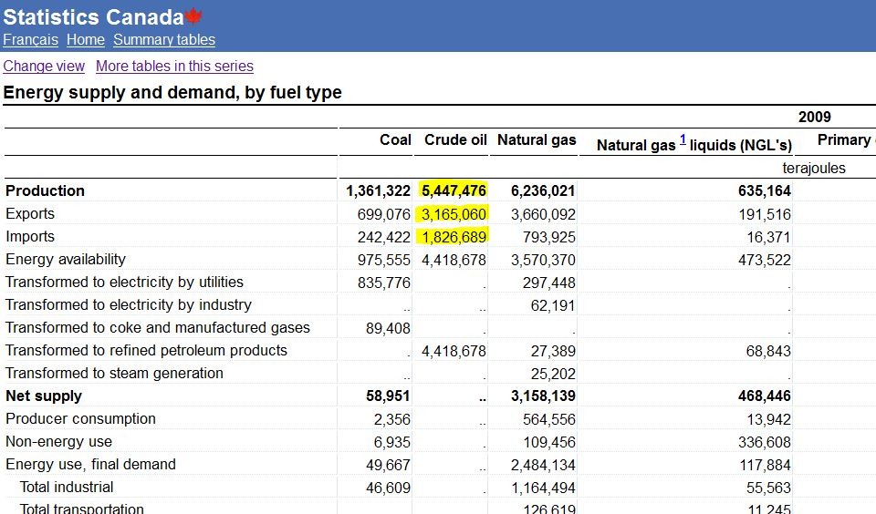Select the Total industrial row label

pyautogui.click(x=67, y=488)
